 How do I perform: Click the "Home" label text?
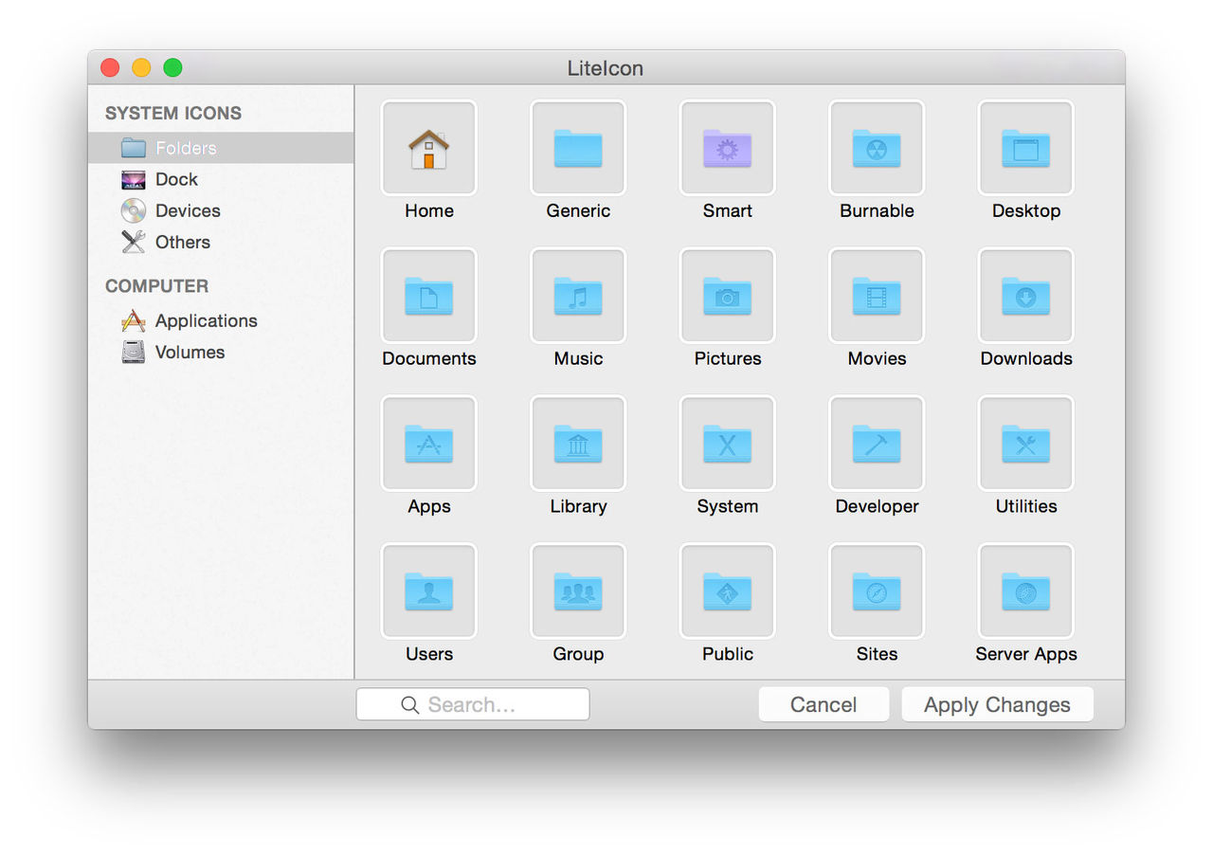pyautogui.click(x=429, y=210)
